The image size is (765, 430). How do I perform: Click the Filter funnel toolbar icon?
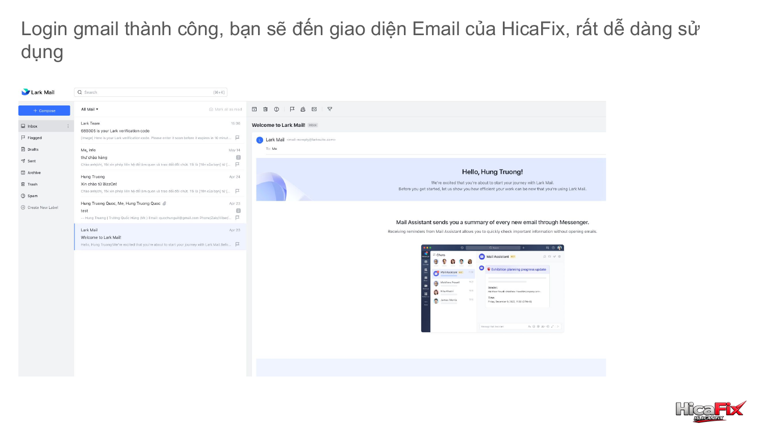(x=330, y=109)
